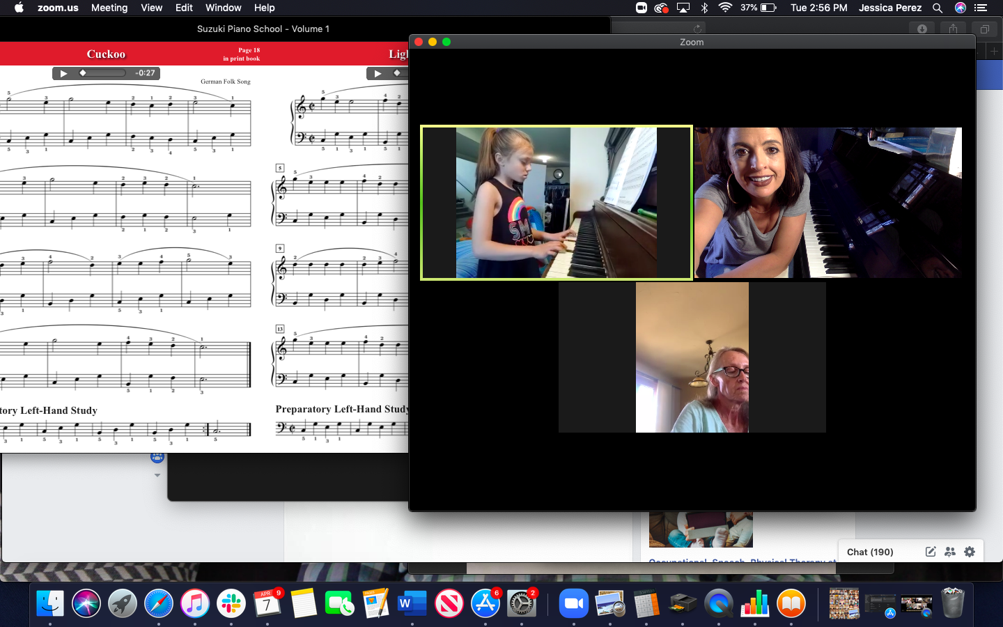Select the woman with glasses video tile
Viewport: 1003px width, 627px height.
coord(692,357)
